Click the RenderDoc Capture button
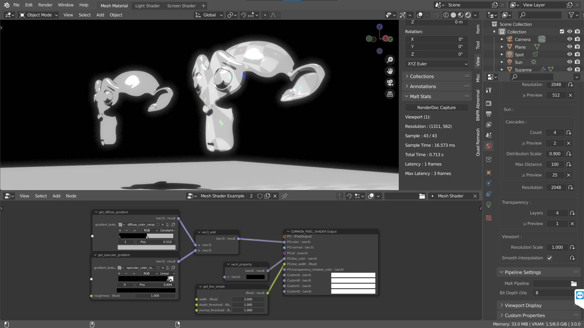584x328 pixels. coord(436,107)
